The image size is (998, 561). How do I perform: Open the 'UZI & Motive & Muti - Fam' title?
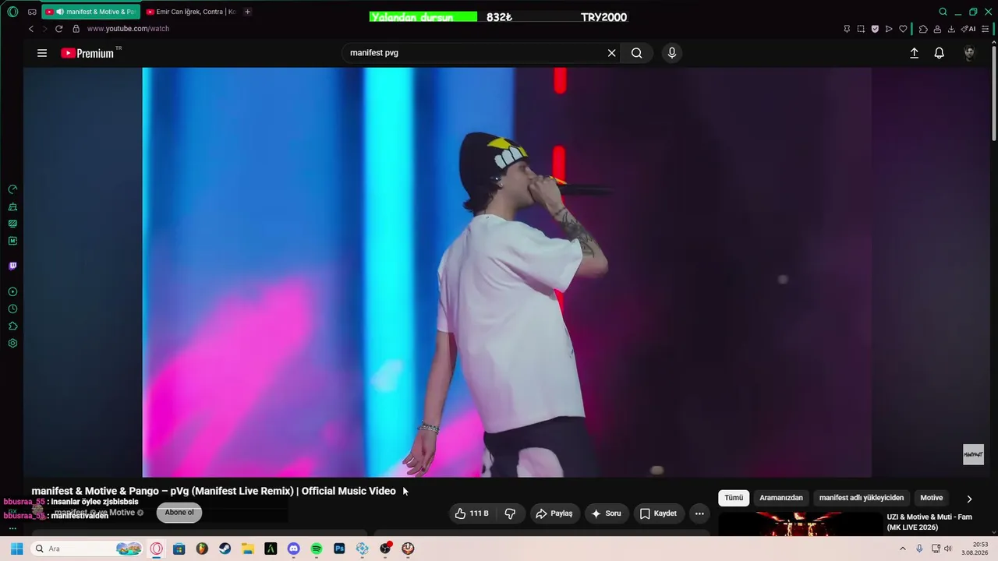tap(929, 522)
